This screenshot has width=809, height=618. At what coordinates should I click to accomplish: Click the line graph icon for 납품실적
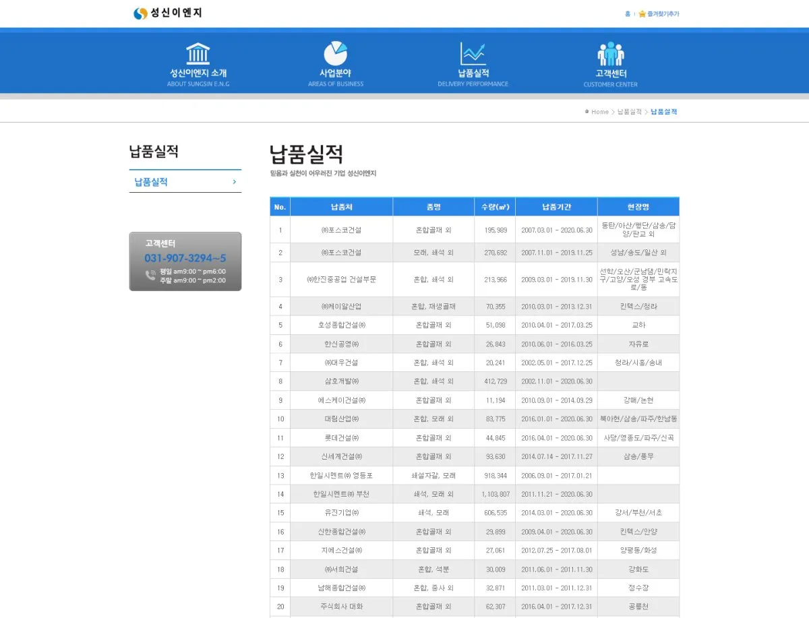tap(473, 53)
